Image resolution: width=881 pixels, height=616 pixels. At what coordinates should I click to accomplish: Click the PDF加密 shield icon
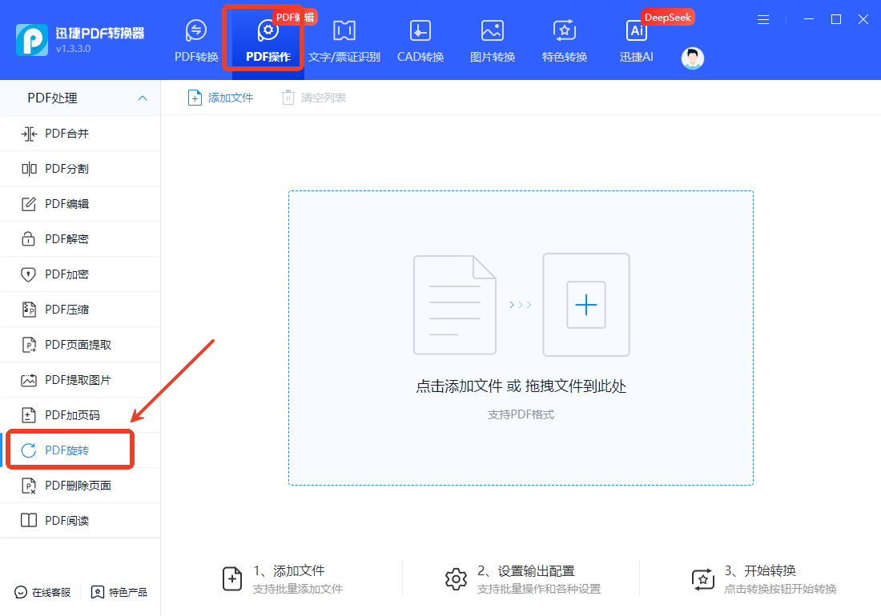point(29,274)
